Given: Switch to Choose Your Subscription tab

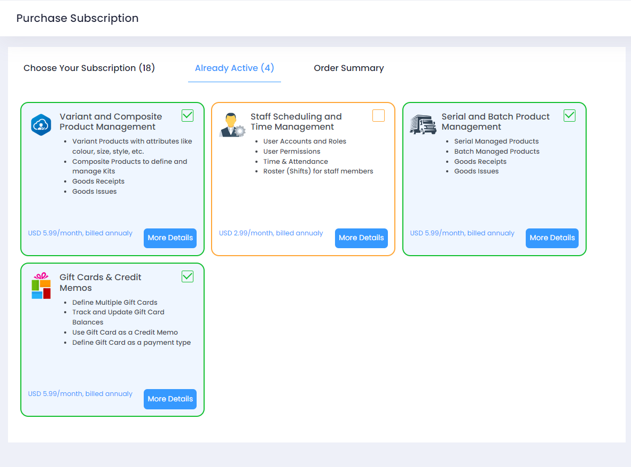Looking at the screenshot, I should pyautogui.click(x=89, y=68).
